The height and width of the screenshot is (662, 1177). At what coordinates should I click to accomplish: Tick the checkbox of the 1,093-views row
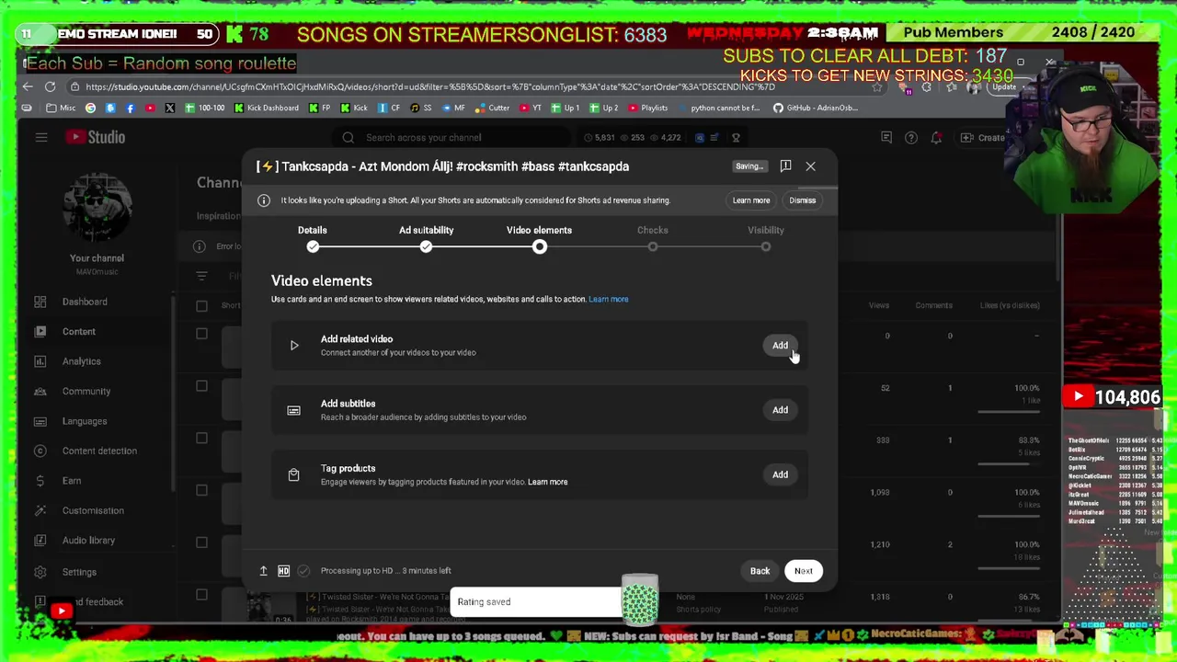pyautogui.click(x=201, y=490)
